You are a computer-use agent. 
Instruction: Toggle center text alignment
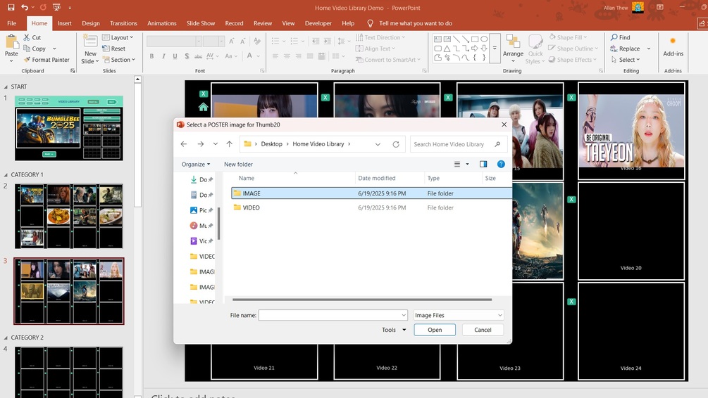point(287,56)
